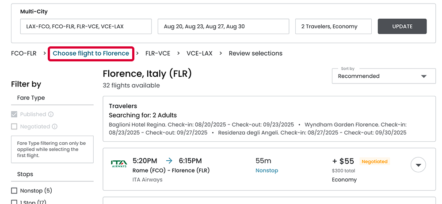Click the Nonstop link on flight
The width and height of the screenshot is (442, 204).
point(267,170)
